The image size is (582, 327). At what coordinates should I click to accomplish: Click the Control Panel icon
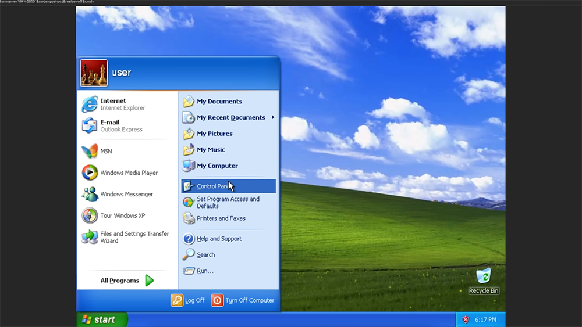coord(189,186)
